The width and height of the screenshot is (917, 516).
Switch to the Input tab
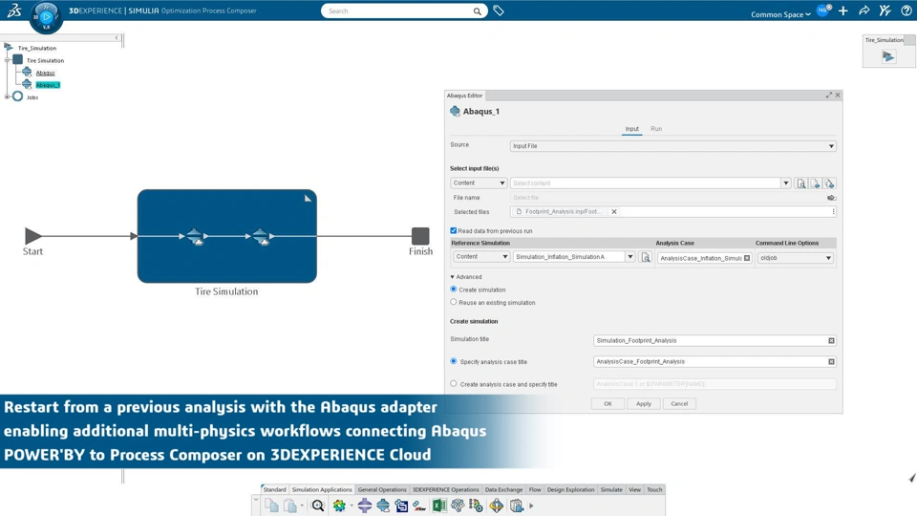click(631, 129)
